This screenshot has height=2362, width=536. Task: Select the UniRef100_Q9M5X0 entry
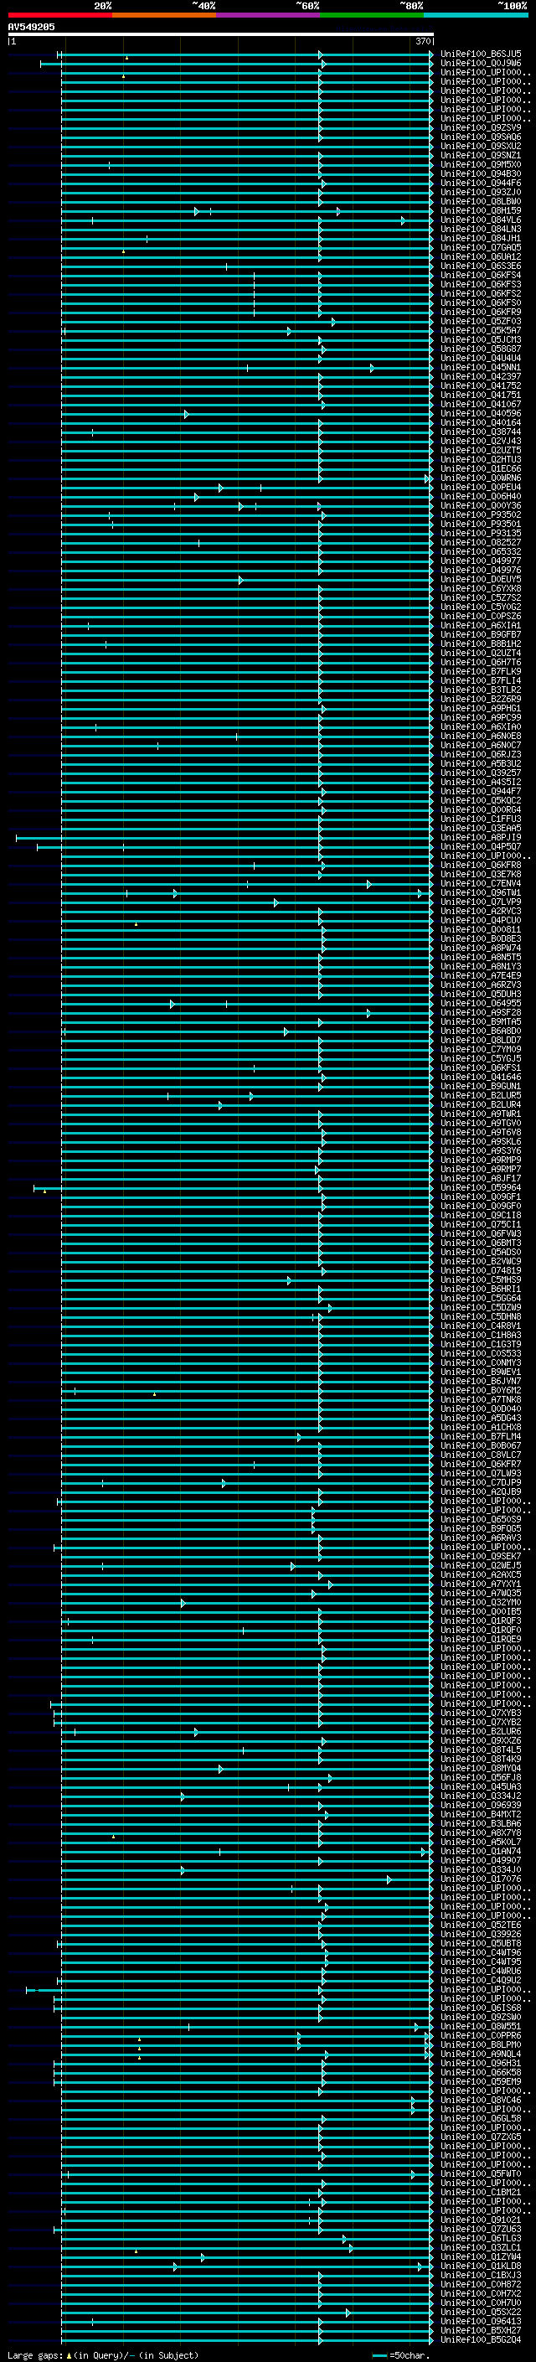tap(481, 164)
